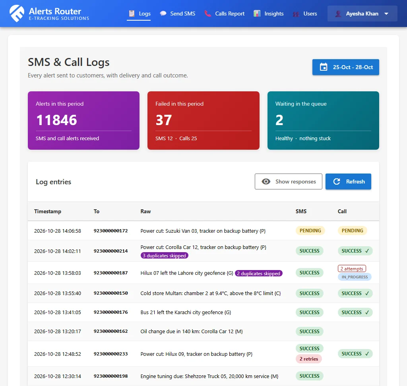Click the Show responses button
This screenshot has width=407, height=386.
tap(289, 181)
